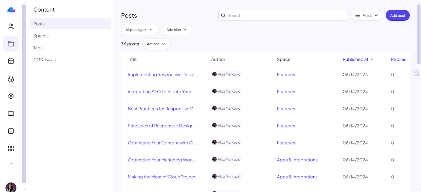421x192 pixels.
Task: Click Features space in Best Practices row
Action: click(286, 109)
